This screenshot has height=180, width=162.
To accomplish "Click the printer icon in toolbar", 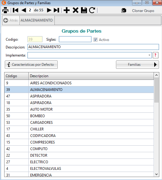I will click(5, 10).
